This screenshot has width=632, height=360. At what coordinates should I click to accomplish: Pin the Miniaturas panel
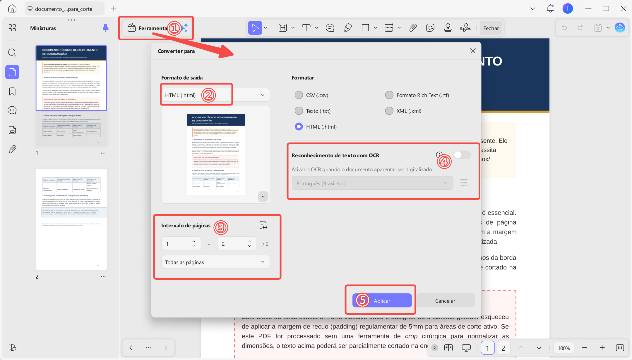[x=105, y=28]
